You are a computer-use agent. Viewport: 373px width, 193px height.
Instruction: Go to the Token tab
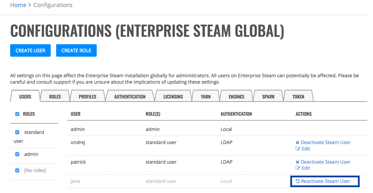pos(298,96)
